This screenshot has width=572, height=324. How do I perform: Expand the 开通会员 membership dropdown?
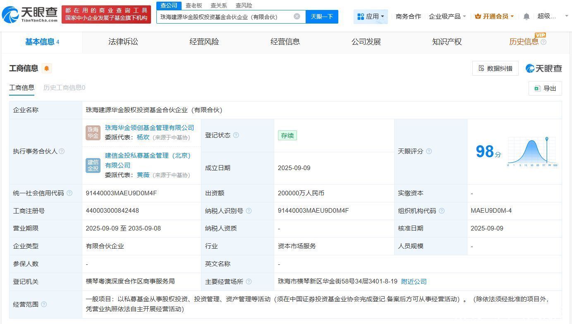494,17
